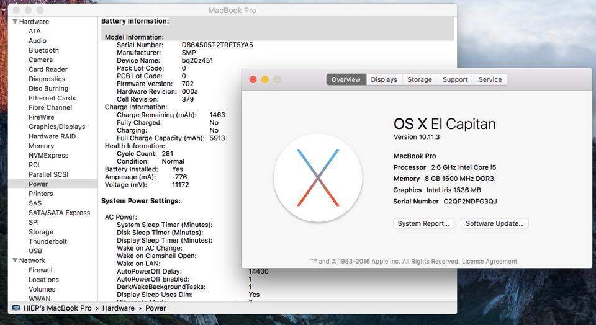Select Graphics/Displays in the sidebar
Image resolution: width=596 pixels, height=325 pixels.
[57, 127]
